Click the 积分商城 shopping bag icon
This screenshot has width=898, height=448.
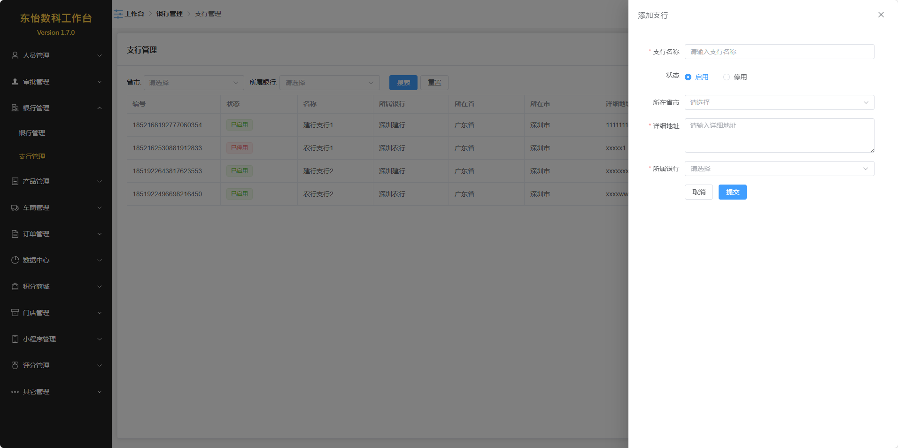[15, 286]
